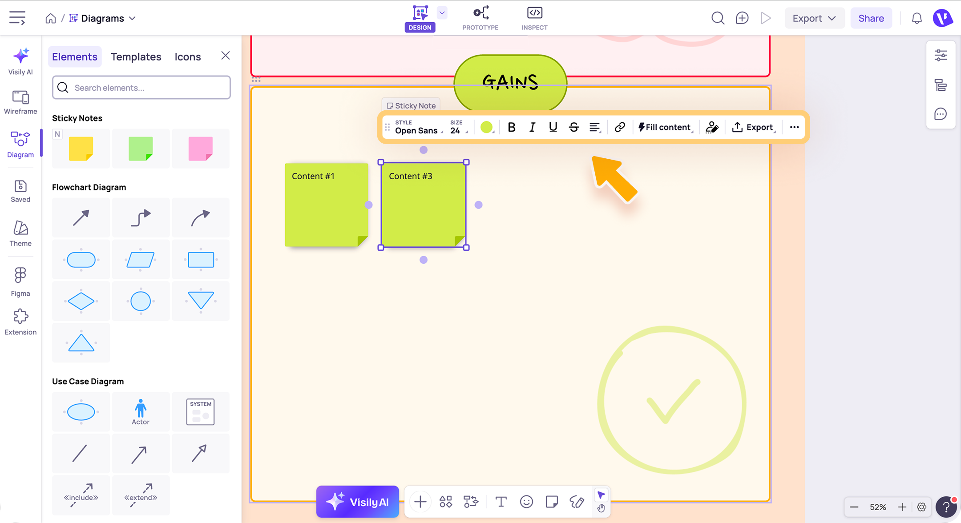The height and width of the screenshot is (523, 961).
Task: Toggle strikethrough formatting
Action: click(x=574, y=127)
